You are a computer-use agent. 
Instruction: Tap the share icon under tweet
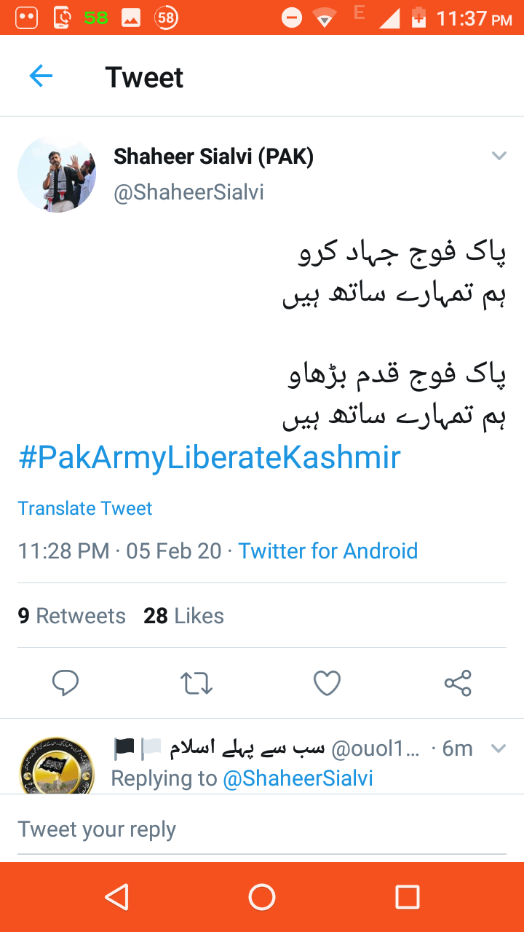click(458, 683)
